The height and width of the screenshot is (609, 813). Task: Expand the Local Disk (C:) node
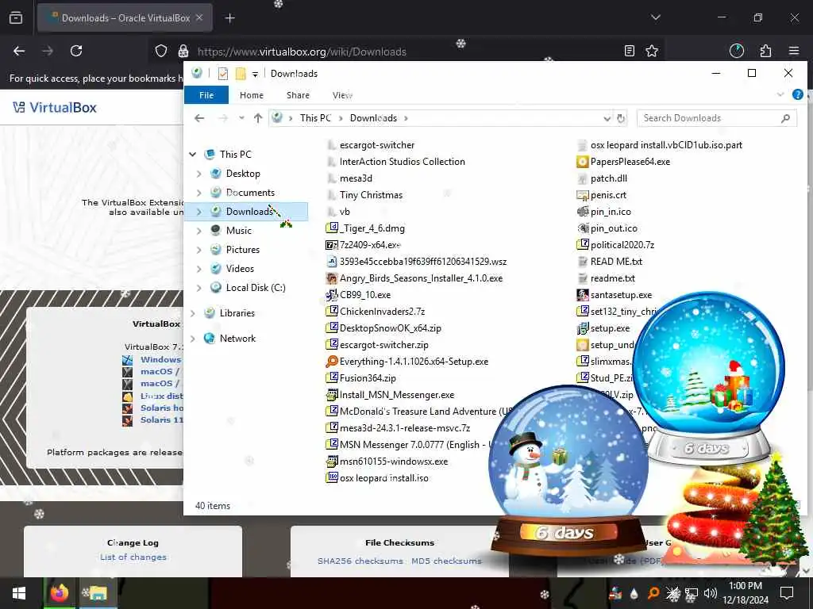199,287
